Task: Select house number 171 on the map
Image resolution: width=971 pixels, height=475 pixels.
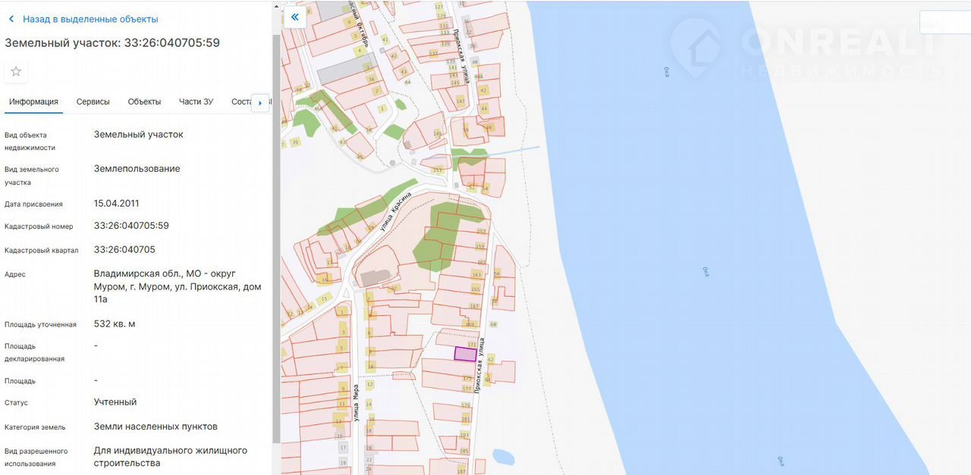Action: click(x=472, y=344)
